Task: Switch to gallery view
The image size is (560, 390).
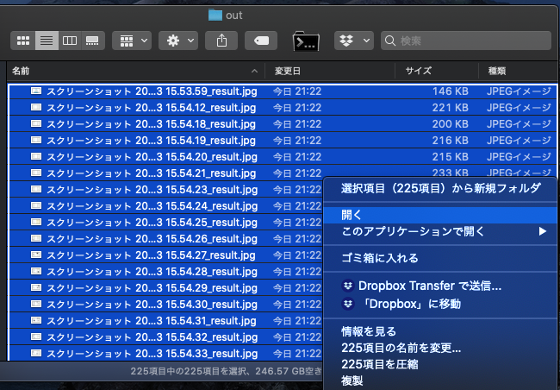Action: click(x=93, y=41)
